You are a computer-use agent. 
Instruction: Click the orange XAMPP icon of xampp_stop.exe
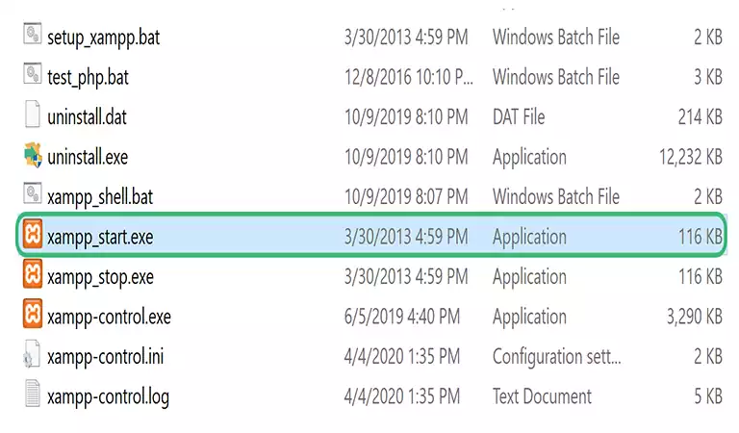coord(33,273)
